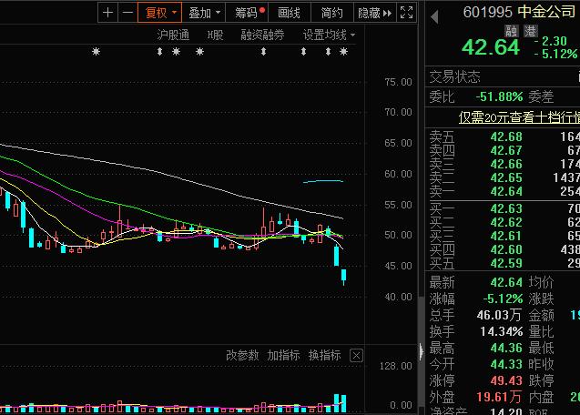
Task: Click the 买二 price 42.62
Action: 506,223
